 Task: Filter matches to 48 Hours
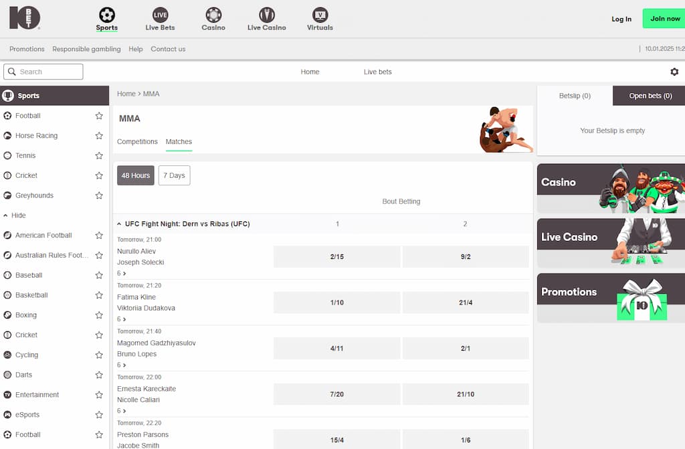[135, 175]
